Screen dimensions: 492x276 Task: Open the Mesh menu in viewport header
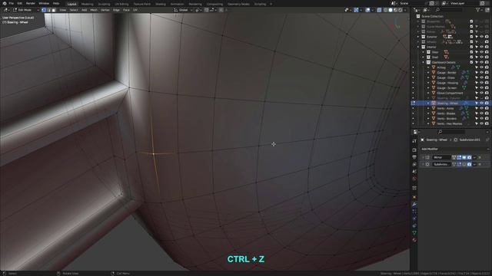coord(94,10)
